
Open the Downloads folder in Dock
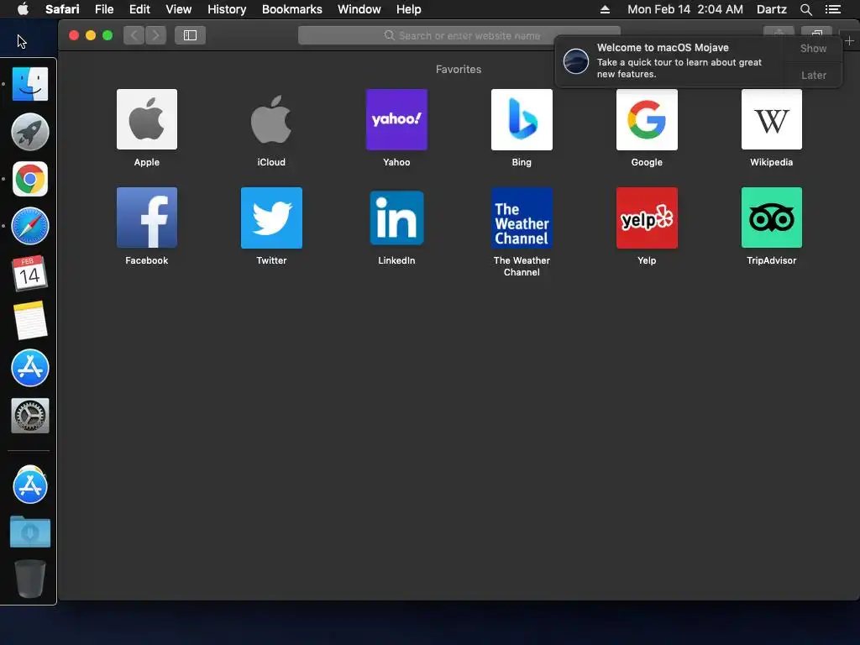(x=30, y=532)
